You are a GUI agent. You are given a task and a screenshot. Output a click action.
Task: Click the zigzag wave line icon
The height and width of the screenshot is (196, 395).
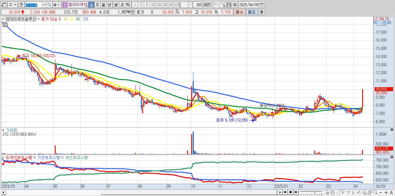click(354, 192)
